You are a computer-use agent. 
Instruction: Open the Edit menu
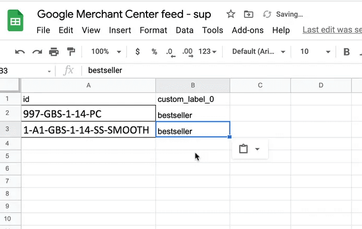pos(66,30)
